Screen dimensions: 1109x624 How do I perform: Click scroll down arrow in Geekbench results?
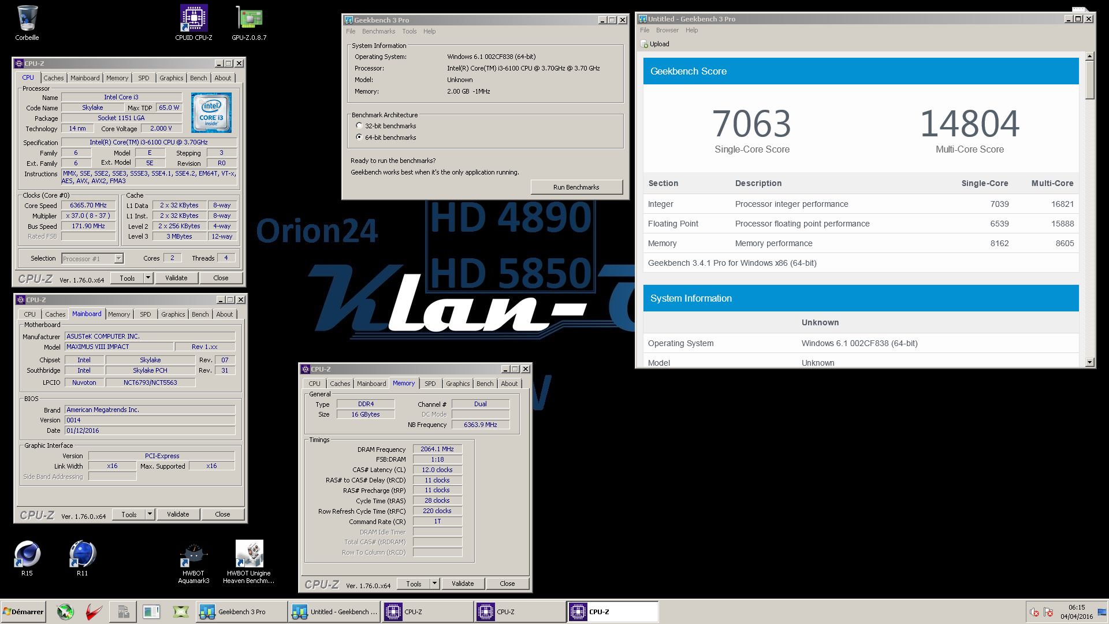[1089, 362]
